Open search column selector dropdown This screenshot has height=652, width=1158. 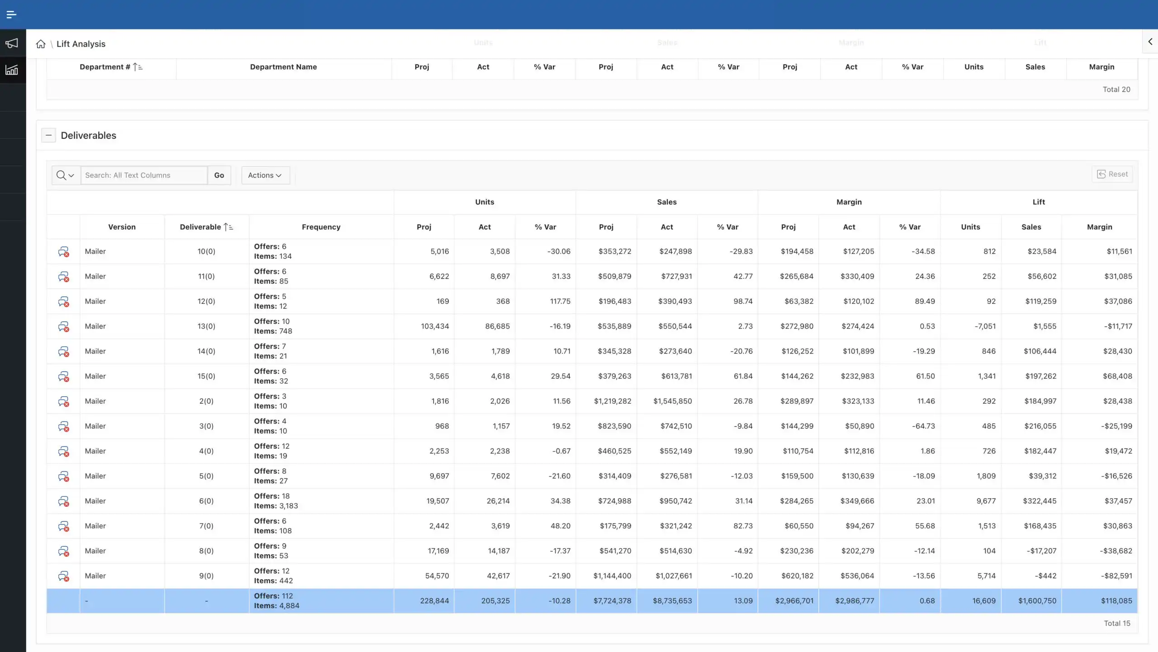coord(66,176)
